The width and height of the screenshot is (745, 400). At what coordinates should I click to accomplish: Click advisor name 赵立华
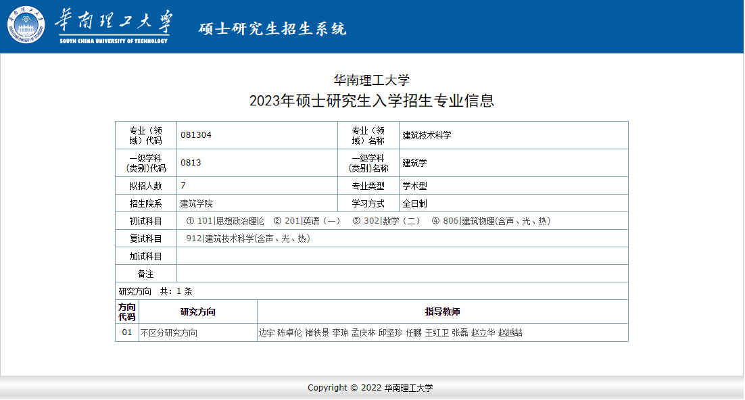483,332
